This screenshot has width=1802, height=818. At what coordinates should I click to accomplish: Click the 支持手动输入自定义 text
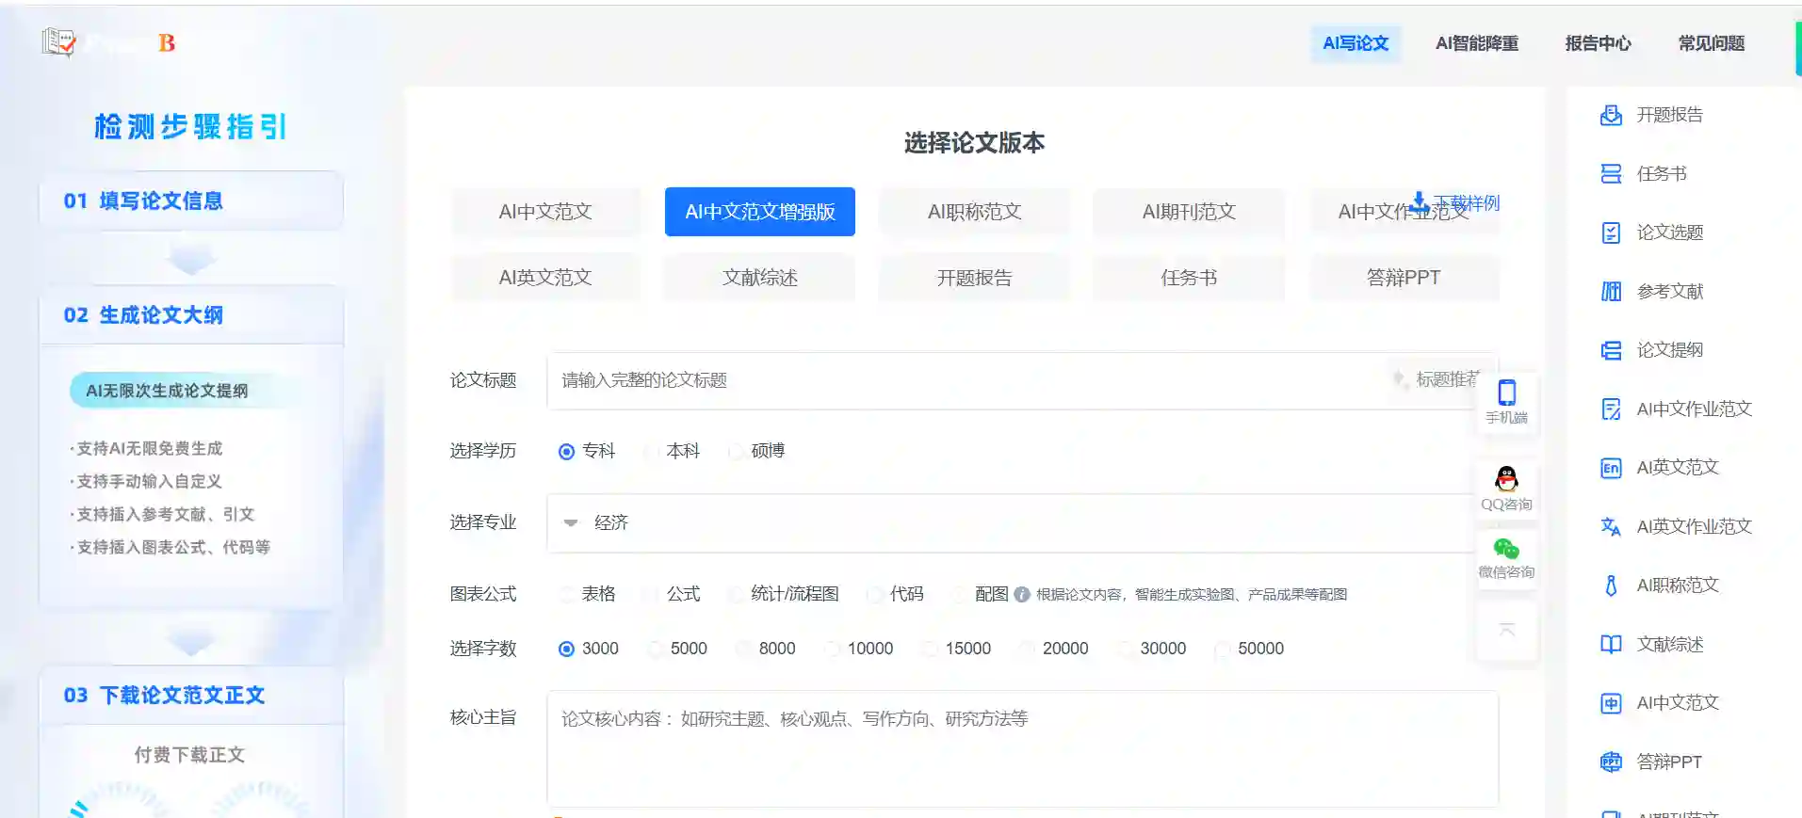click(149, 482)
